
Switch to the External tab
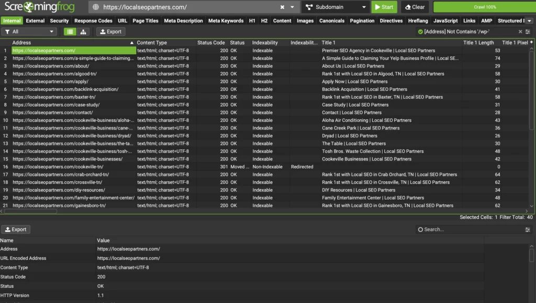click(35, 20)
